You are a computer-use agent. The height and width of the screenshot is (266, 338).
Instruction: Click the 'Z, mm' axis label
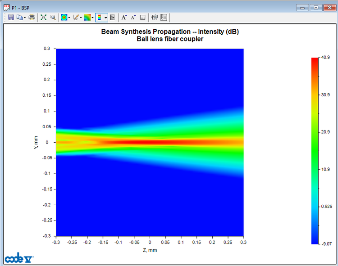pyautogui.click(x=150, y=250)
